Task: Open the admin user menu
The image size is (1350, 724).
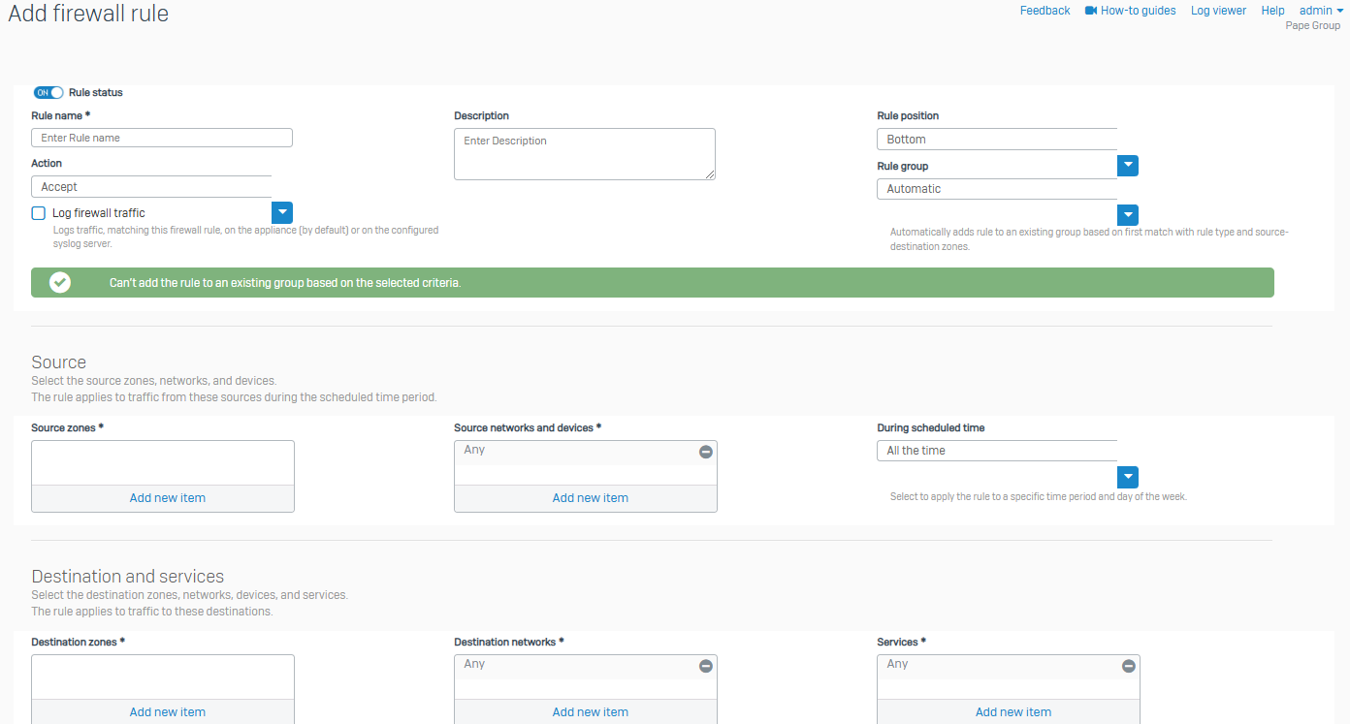Action: 1321,11
